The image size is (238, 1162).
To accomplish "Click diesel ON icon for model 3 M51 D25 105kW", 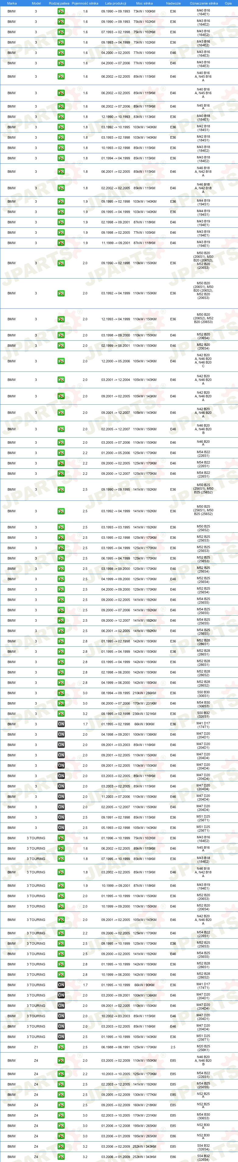I will (61, 828).
